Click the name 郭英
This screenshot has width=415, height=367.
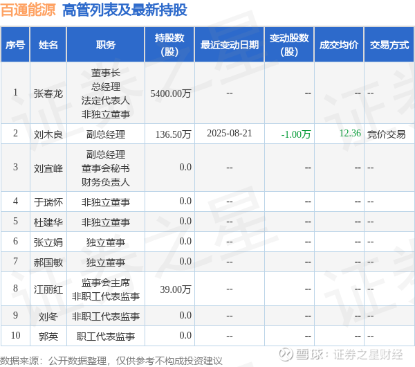(48, 337)
